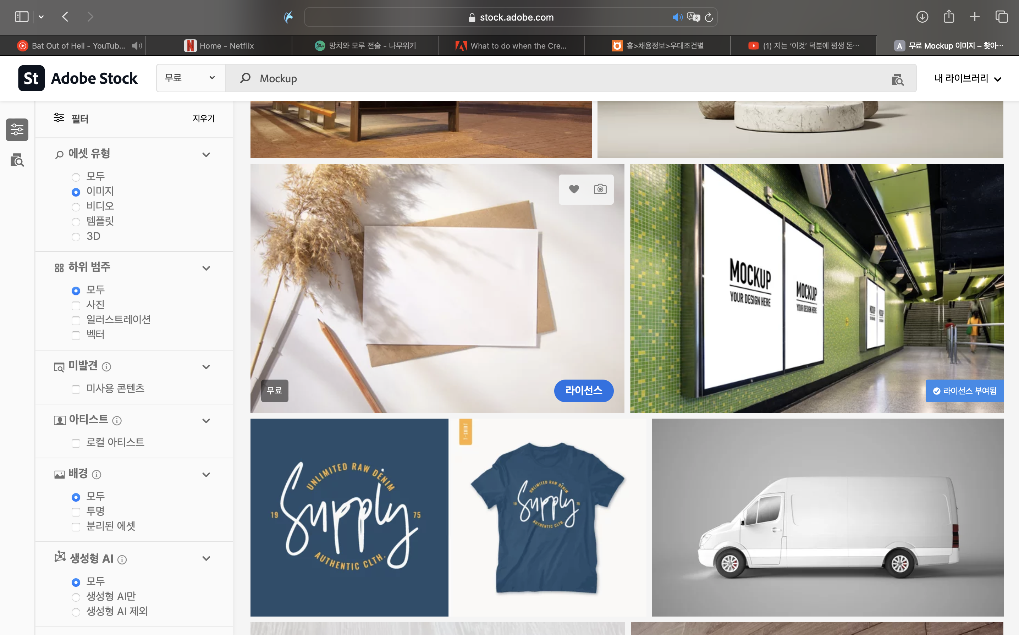Click the Safari share icon
The image size is (1019, 635).
tap(948, 17)
